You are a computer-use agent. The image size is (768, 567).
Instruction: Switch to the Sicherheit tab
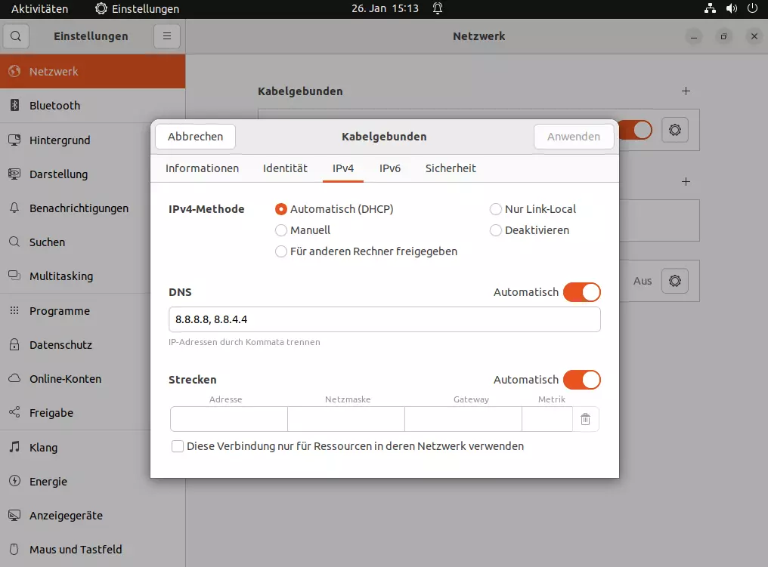[x=451, y=168]
